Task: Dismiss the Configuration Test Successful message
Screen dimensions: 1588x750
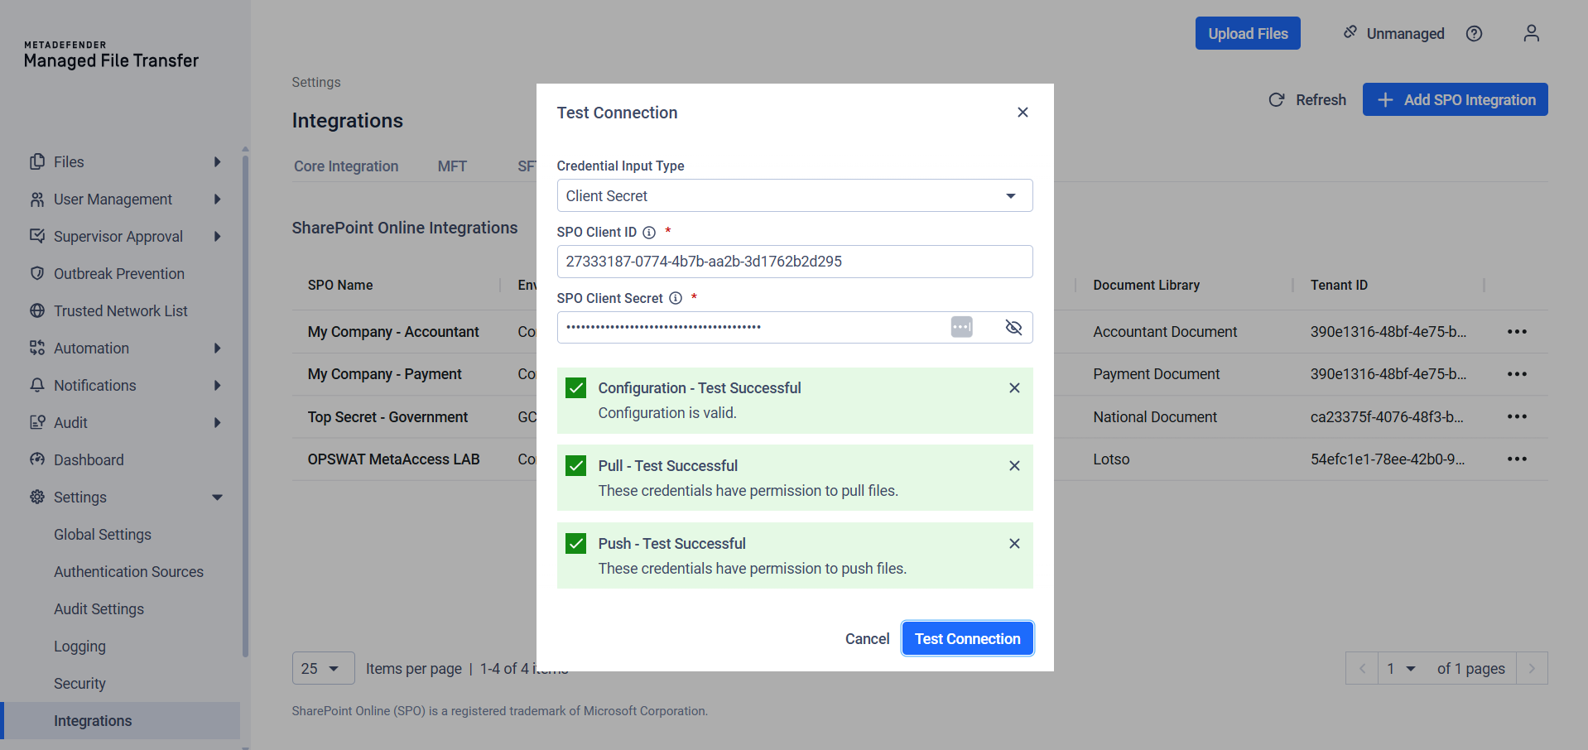Action: tap(1014, 388)
